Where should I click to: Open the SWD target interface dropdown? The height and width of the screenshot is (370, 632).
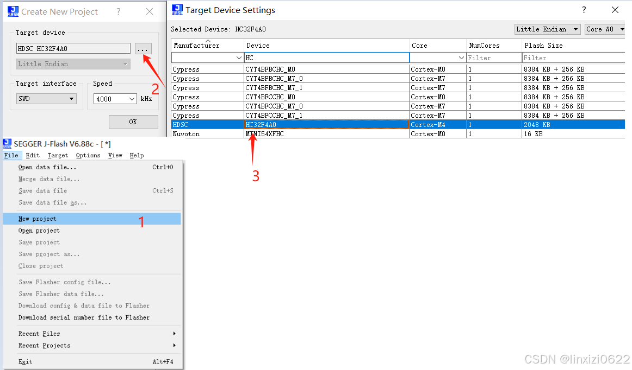46,99
